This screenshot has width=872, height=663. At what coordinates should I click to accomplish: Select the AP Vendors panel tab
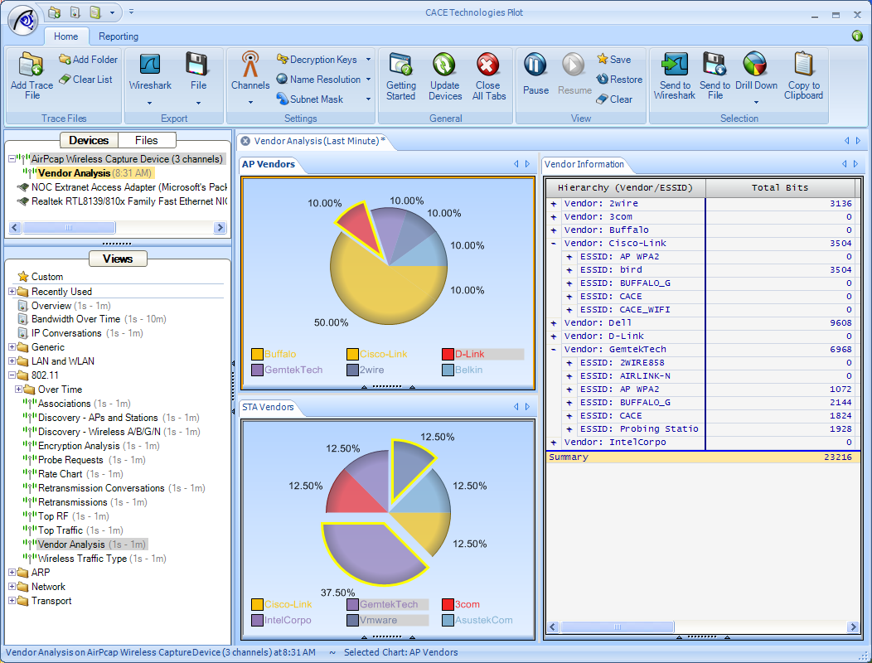click(269, 164)
